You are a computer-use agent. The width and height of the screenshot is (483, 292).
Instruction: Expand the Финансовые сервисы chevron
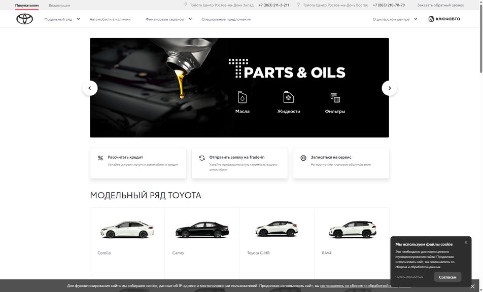click(190, 19)
